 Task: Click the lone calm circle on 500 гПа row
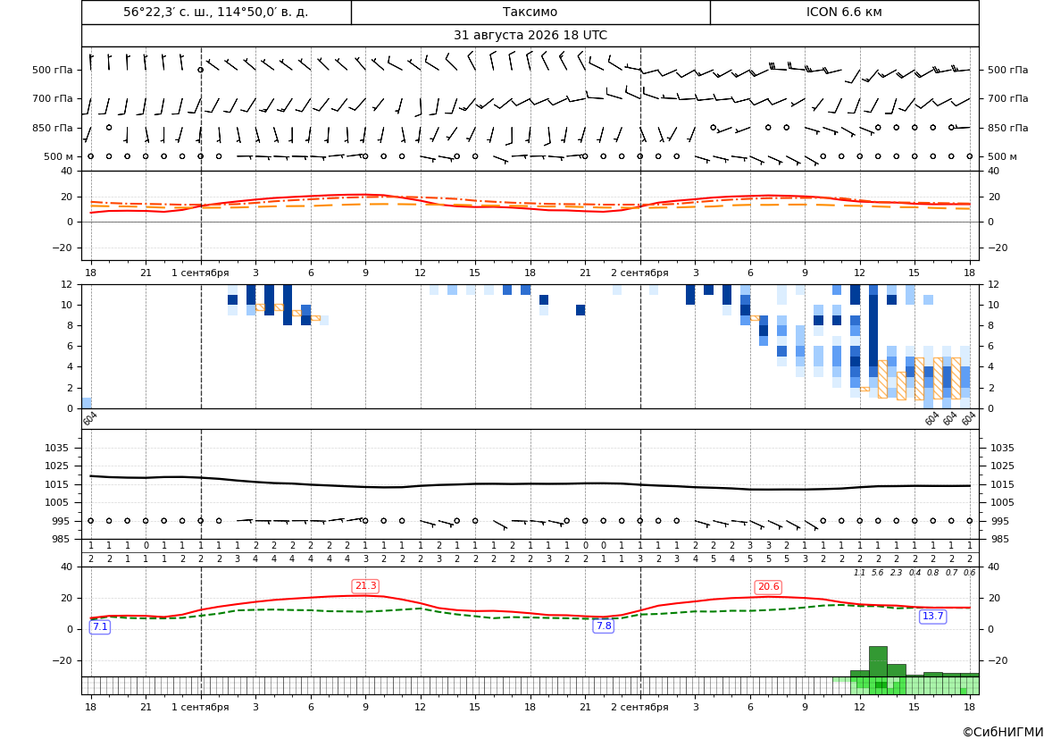(x=200, y=70)
